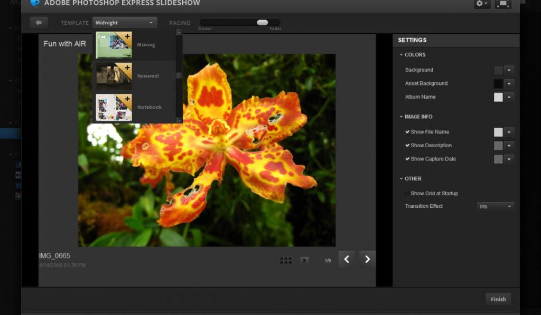The height and width of the screenshot is (315, 541).
Task: Click the fullscreen view icon
Action: [x=503, y=4]
